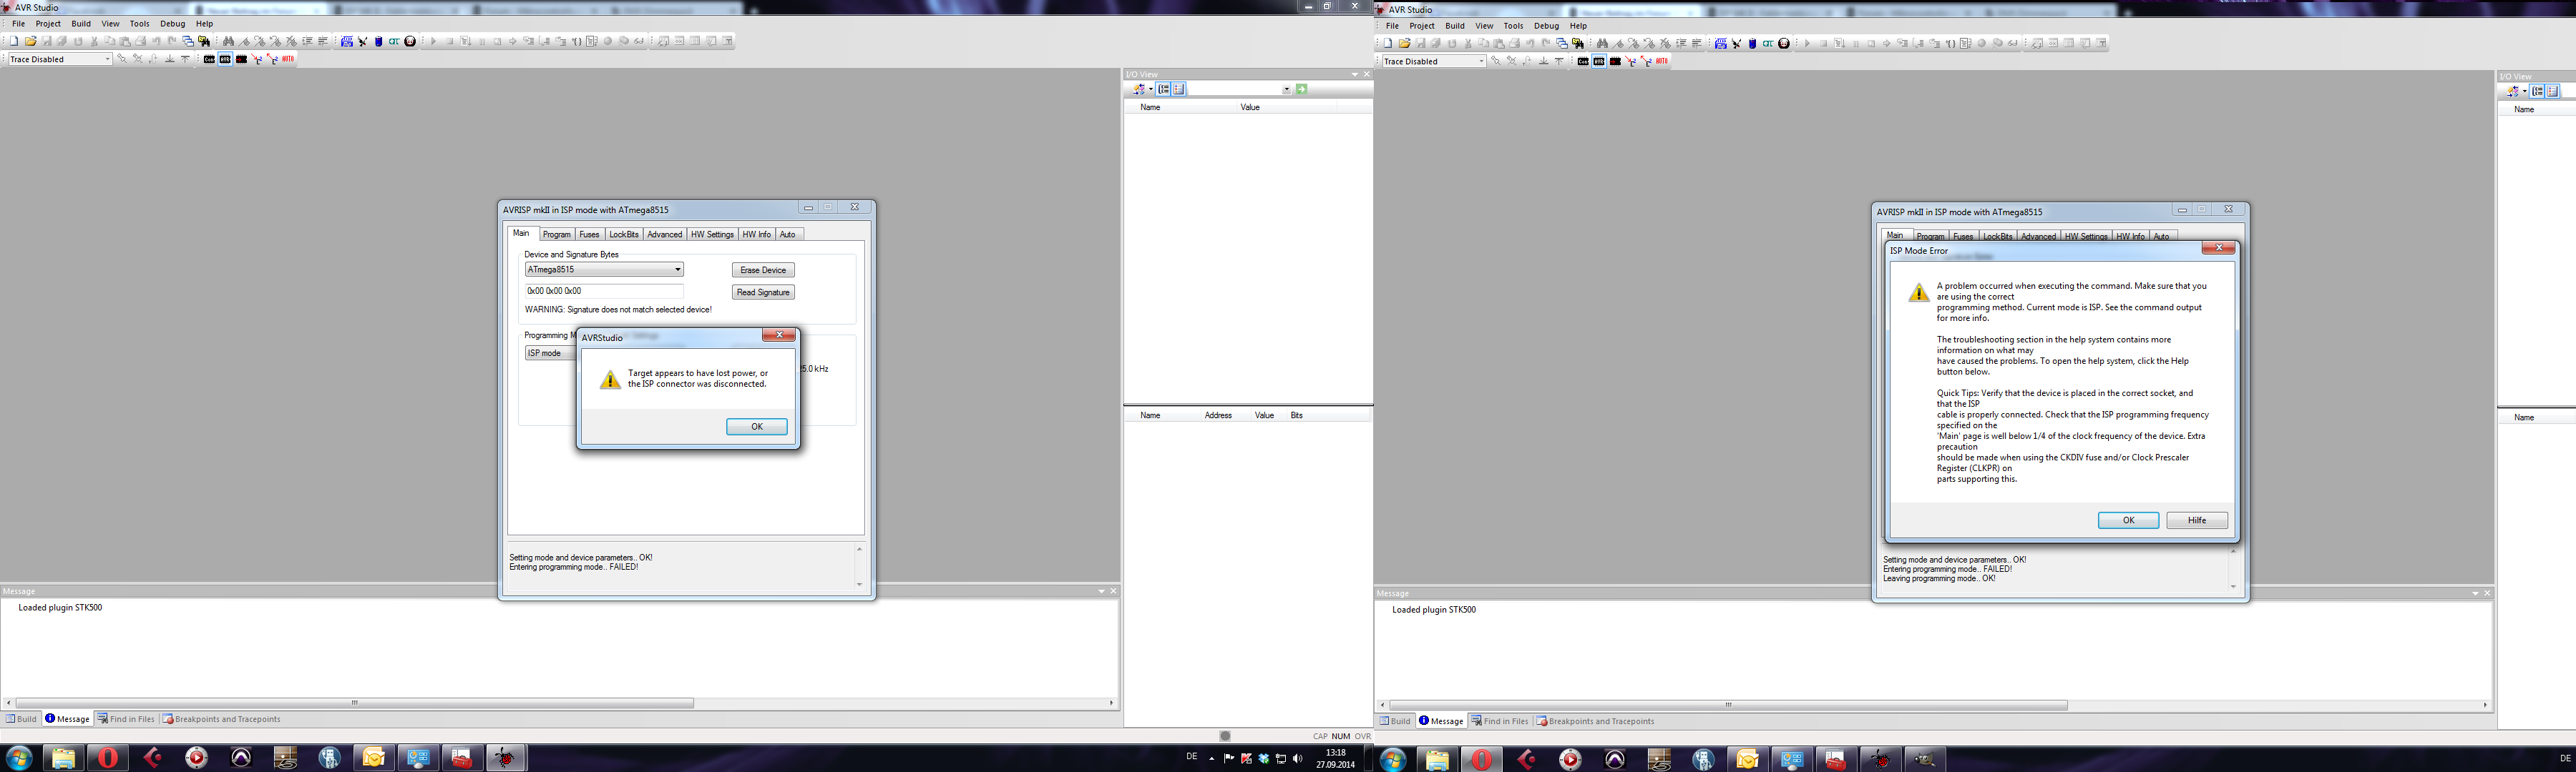Click the open folder icon in left window toolbar
The height and width of the screenshot is (772, 2576).
[x=31, y=42]
